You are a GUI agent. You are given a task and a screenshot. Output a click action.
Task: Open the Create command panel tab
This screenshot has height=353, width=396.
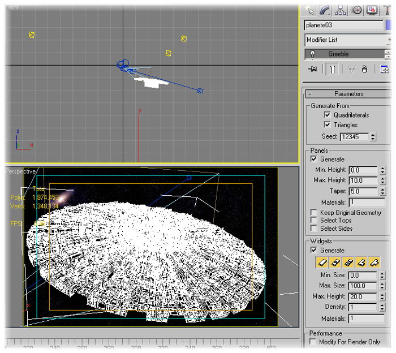(x=311, y=10)
